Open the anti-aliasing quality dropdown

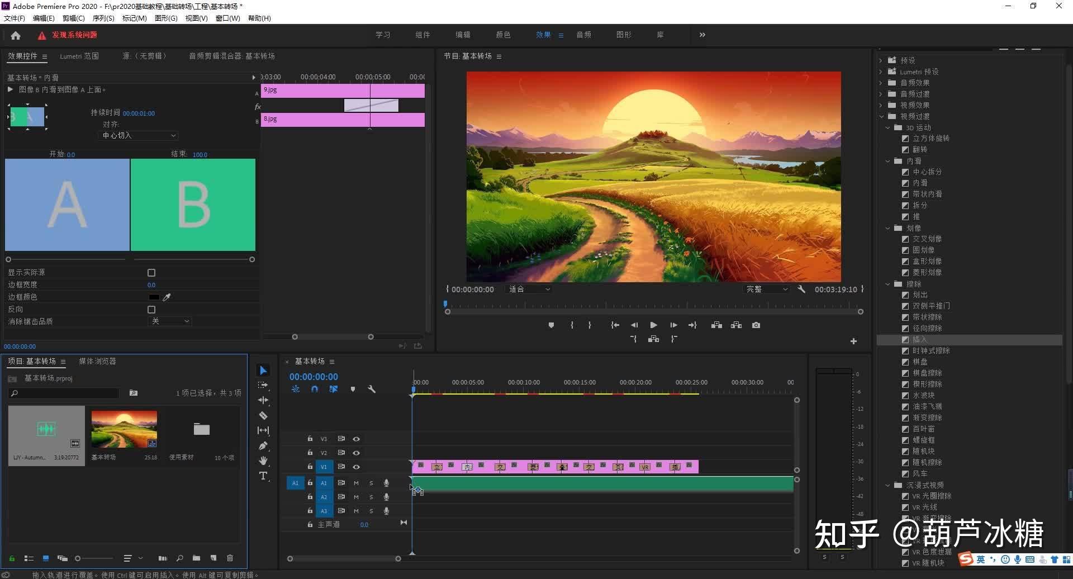(170, 321)
